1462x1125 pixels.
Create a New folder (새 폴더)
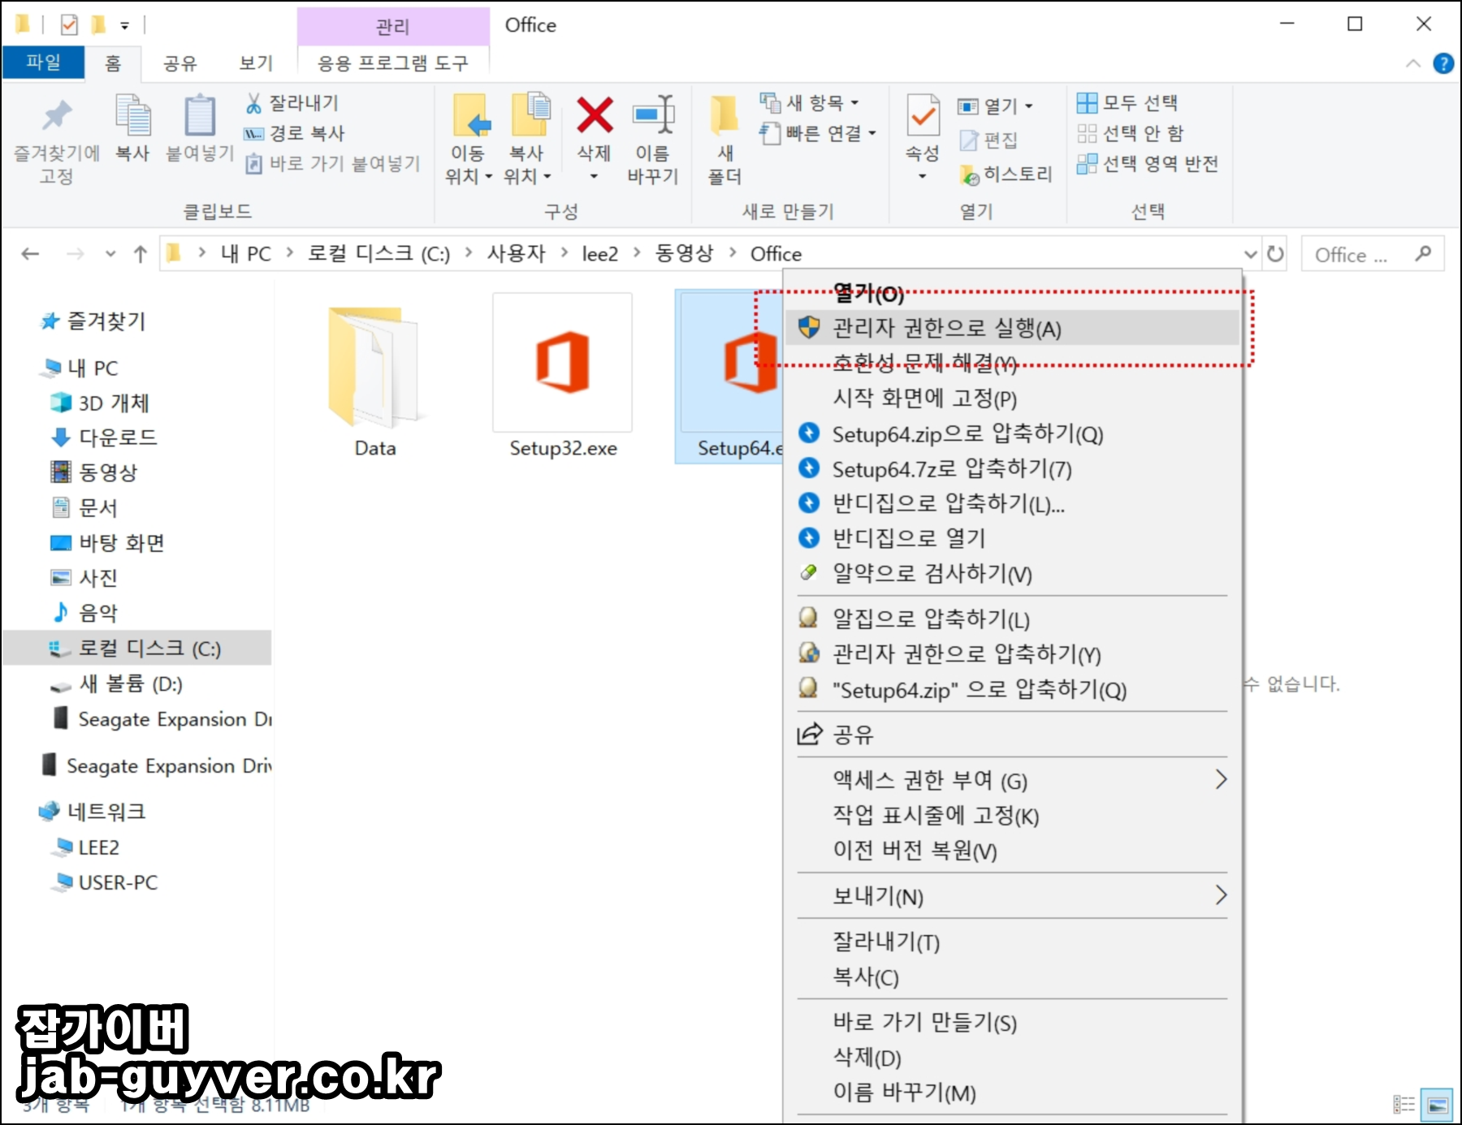[x=725, y=140]
